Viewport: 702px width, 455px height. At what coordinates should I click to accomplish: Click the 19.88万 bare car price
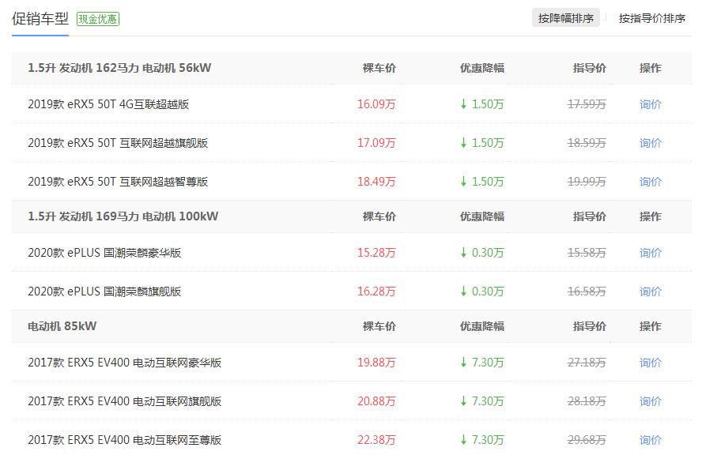click(376, 363)
